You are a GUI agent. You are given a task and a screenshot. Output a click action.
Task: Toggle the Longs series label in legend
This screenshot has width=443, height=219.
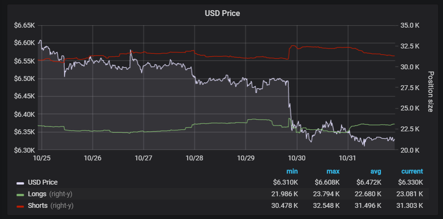coord(38,194)
